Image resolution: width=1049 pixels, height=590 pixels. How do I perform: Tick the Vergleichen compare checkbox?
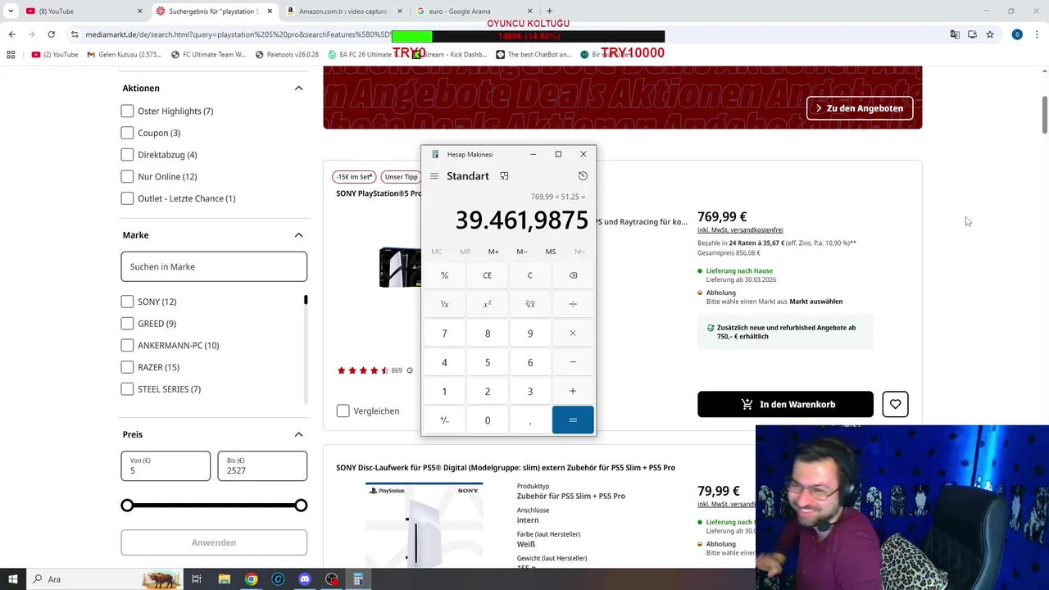tap(343, 411)
